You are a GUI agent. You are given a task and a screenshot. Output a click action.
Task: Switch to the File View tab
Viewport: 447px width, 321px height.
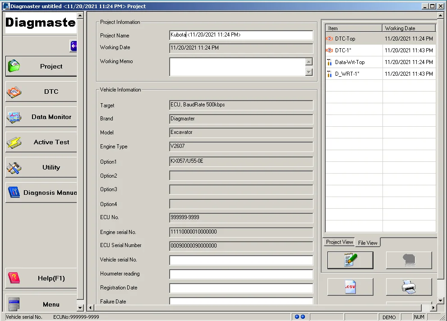(367, 243)
